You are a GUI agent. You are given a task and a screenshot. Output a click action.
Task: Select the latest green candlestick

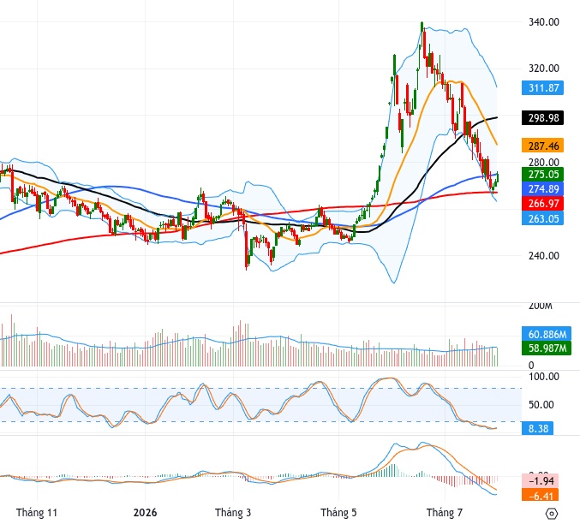[x=498, y=177]
